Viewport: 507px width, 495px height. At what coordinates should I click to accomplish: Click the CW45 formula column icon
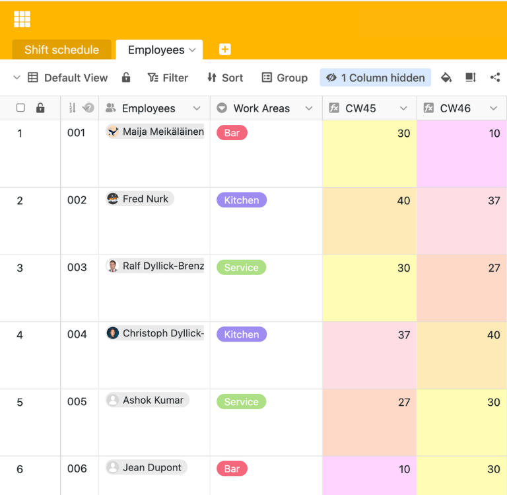[334, 108]
